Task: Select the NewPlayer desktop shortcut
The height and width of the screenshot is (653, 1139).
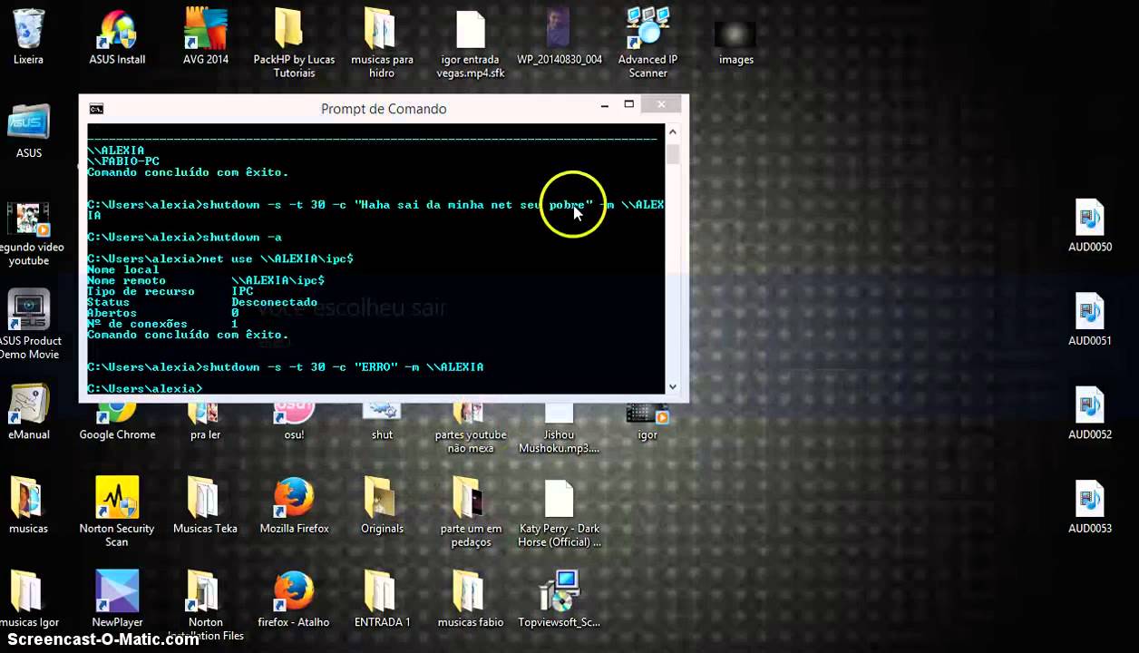Action: pyautogui.click(x=117, y=592)
